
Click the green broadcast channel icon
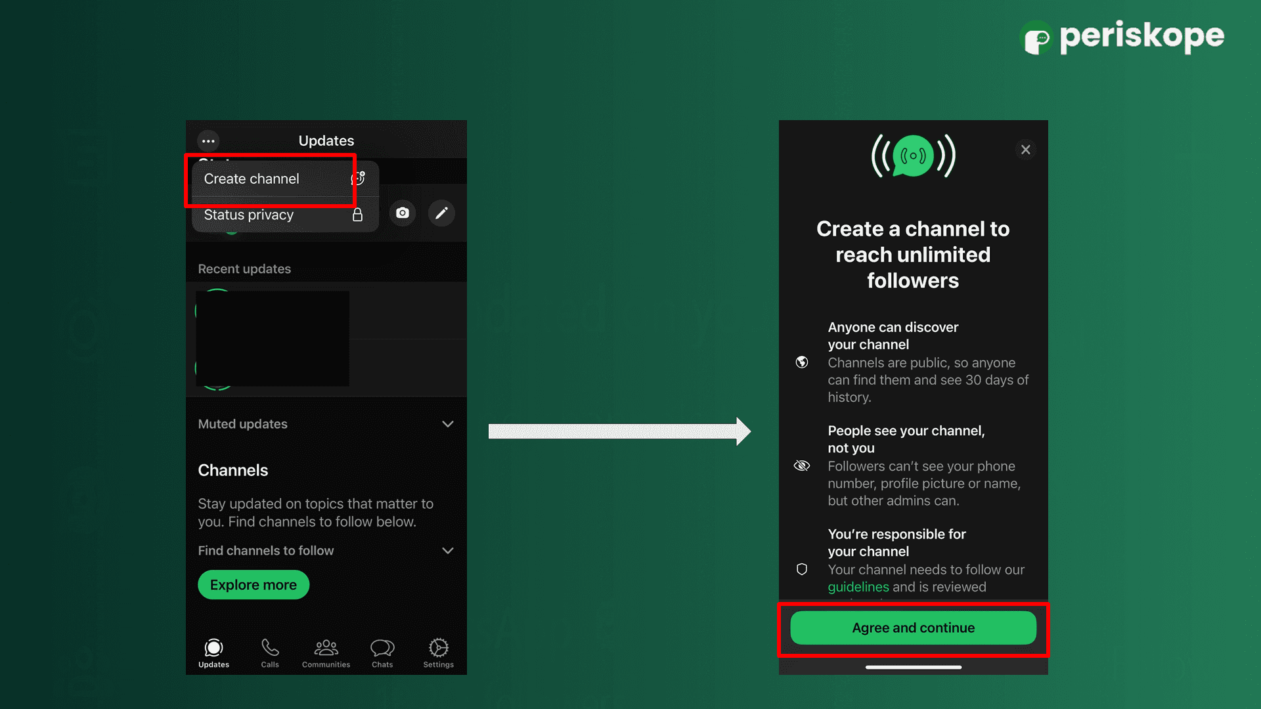[913, 156]
